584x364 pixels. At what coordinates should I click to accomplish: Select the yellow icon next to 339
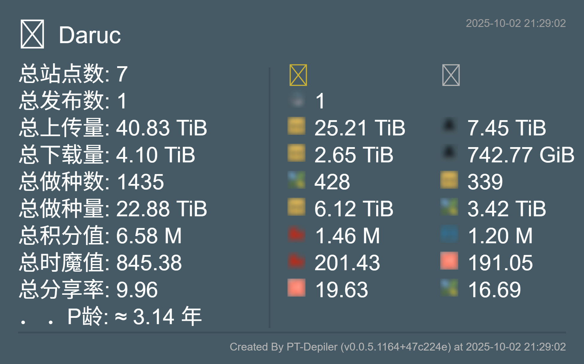tap(449, 180)
